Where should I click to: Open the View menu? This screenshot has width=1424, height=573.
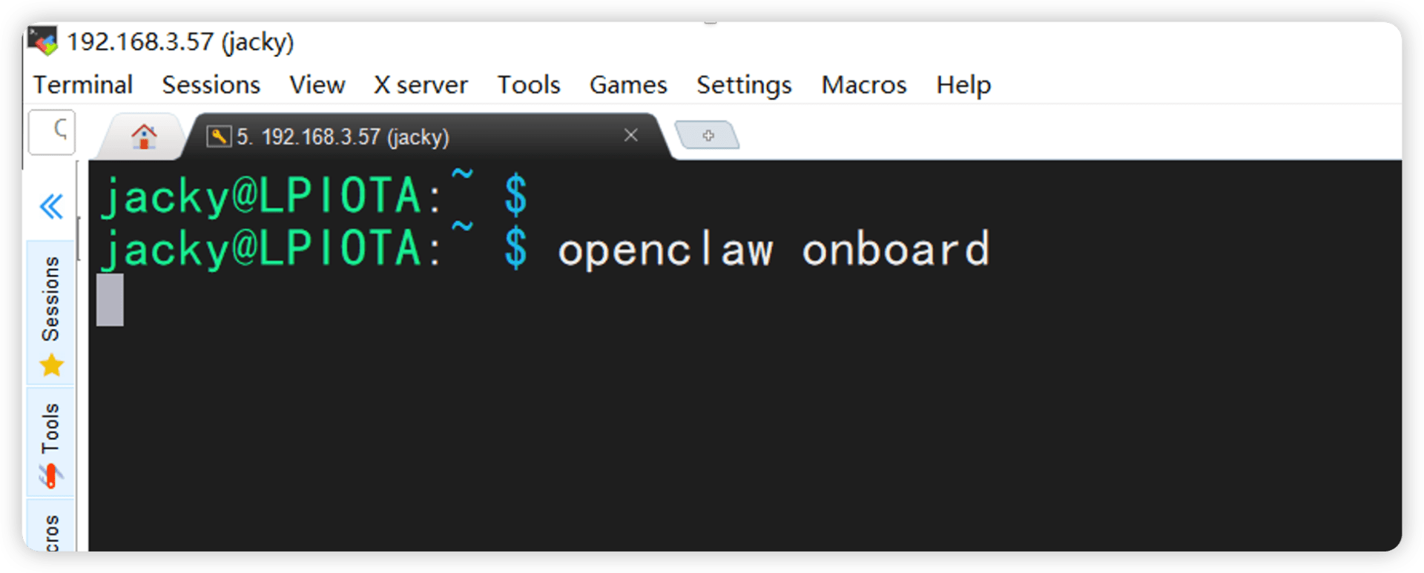click(317, 85)
